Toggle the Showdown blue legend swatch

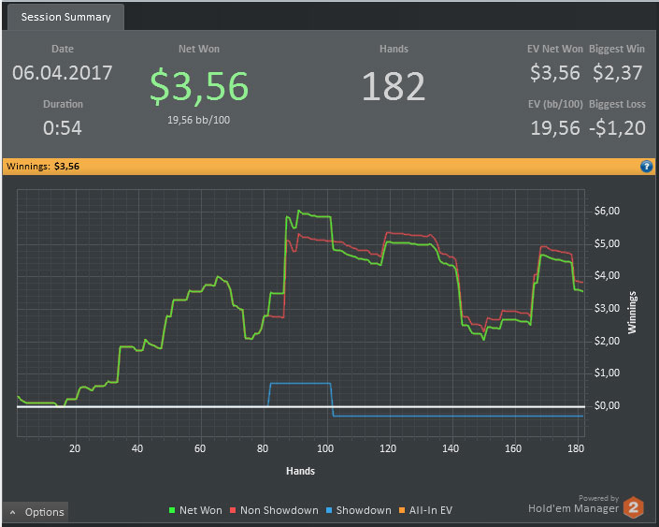[x=329, y=510]
